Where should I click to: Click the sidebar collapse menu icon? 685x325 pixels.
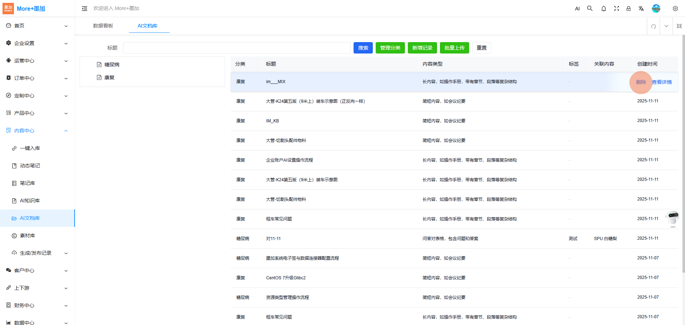coord(85,9)
